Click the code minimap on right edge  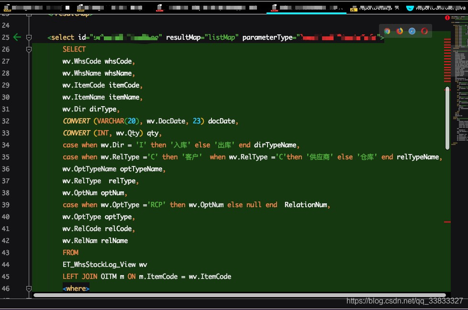coord(459,80)
